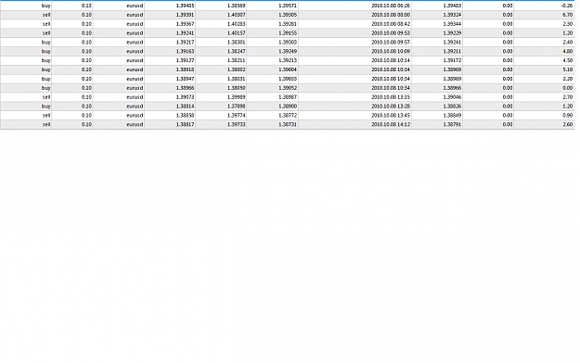The width and height of the screenshot is (580, 363).
Task: Click the profit value 2.40
Action: pos(567,42)
